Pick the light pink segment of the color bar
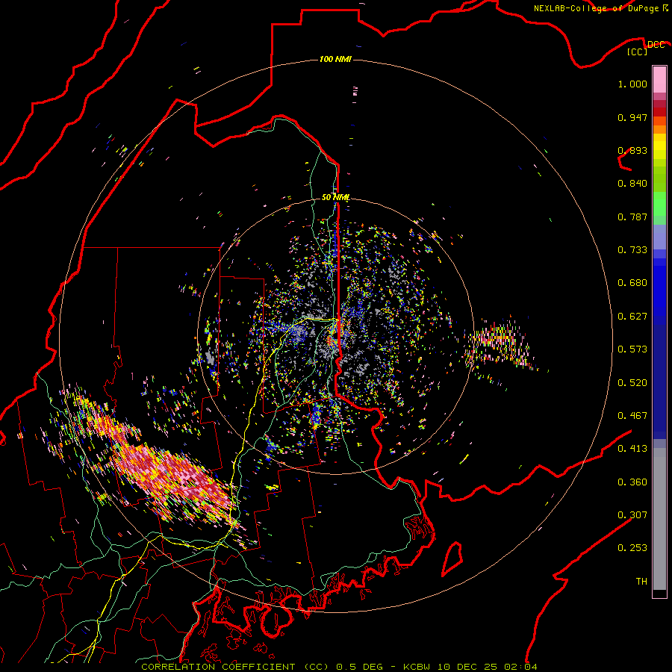 pyautogui.click(x=659, y=79)
